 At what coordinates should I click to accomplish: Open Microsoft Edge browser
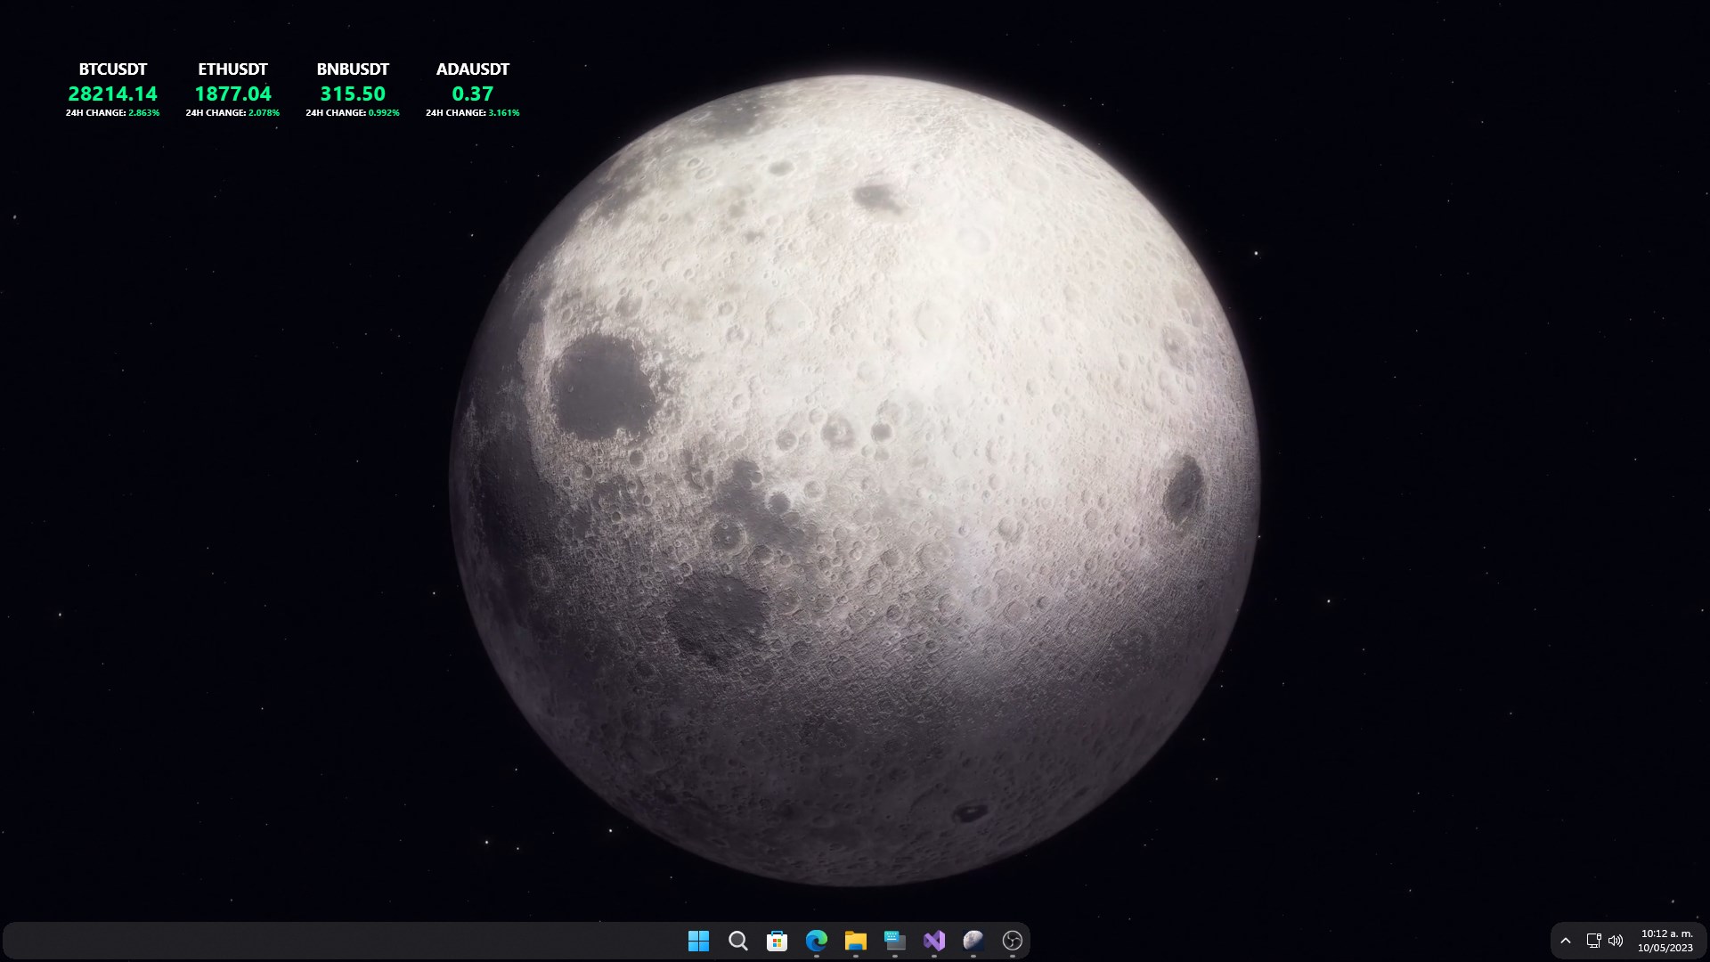(816, 940)
